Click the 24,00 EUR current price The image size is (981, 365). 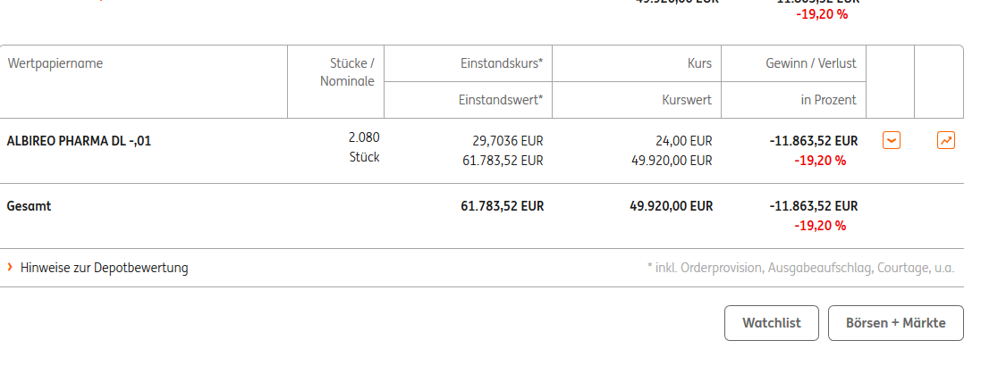tap(684, 141)
